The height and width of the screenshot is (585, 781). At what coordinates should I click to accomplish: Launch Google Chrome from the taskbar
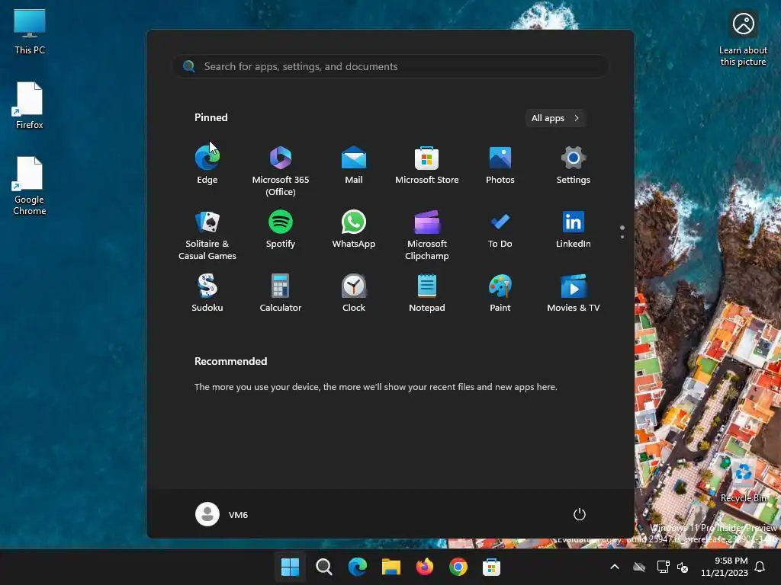pos(458,567)
